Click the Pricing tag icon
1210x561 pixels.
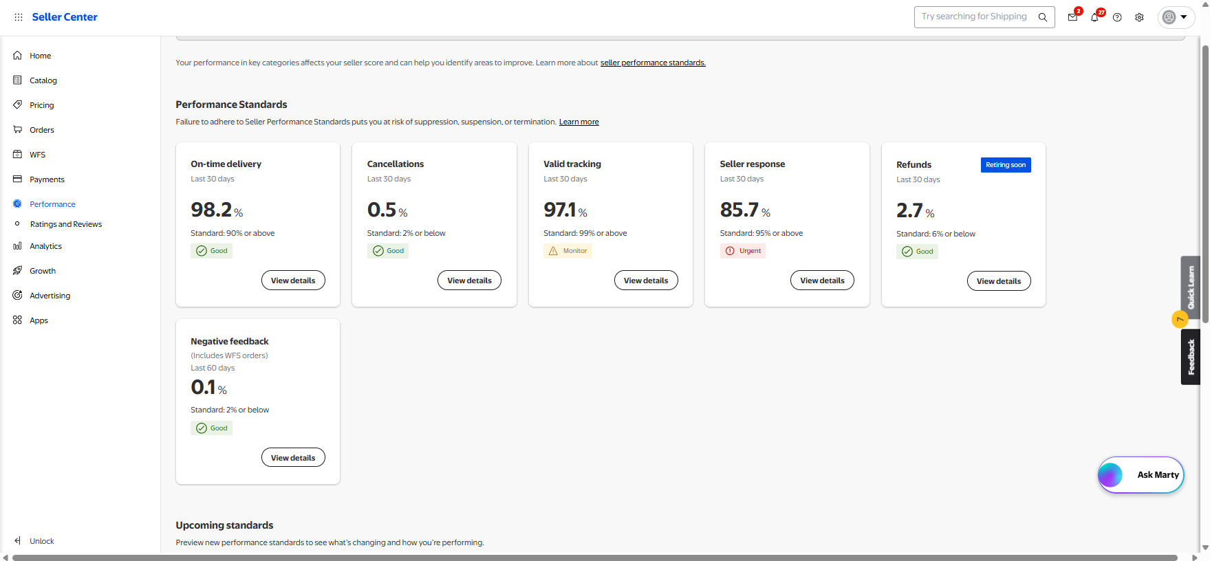pyautogui.click(x=17, y=105)
